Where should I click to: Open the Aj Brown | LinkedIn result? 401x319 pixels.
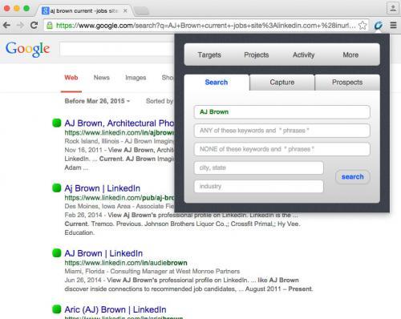coord(103,188)
